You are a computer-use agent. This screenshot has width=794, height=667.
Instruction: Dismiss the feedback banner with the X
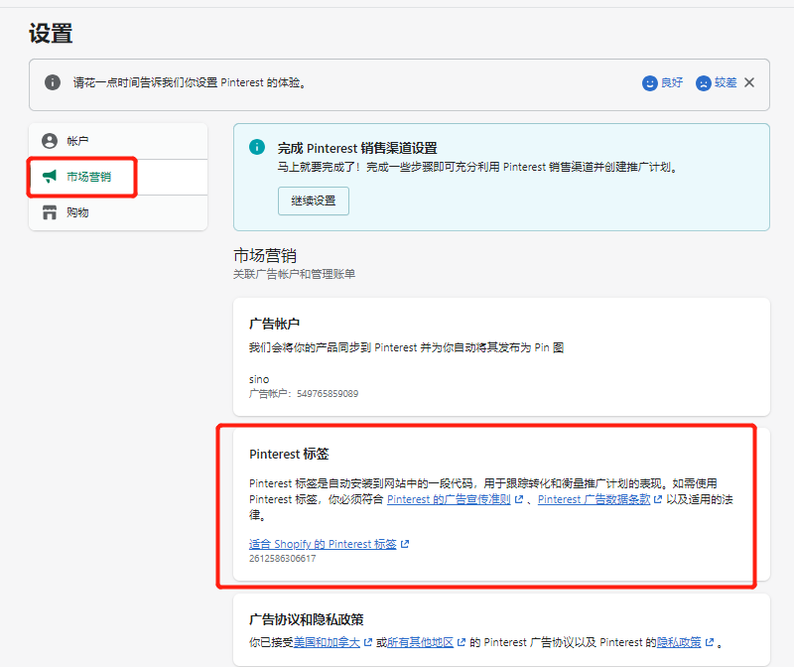click(749, 82)
